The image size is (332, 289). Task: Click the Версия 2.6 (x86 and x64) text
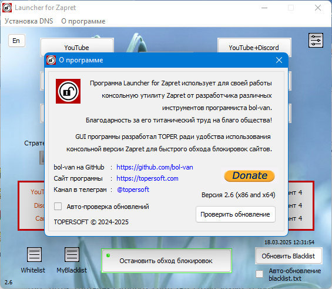click(238, 195)
